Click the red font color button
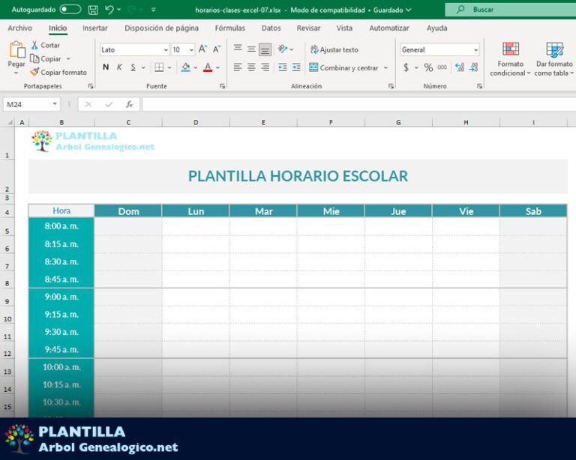The image size is (576, 460). coord(208,67)
